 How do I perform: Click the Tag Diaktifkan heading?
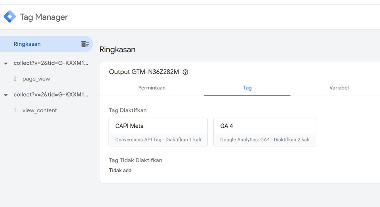tap(128, 110)
